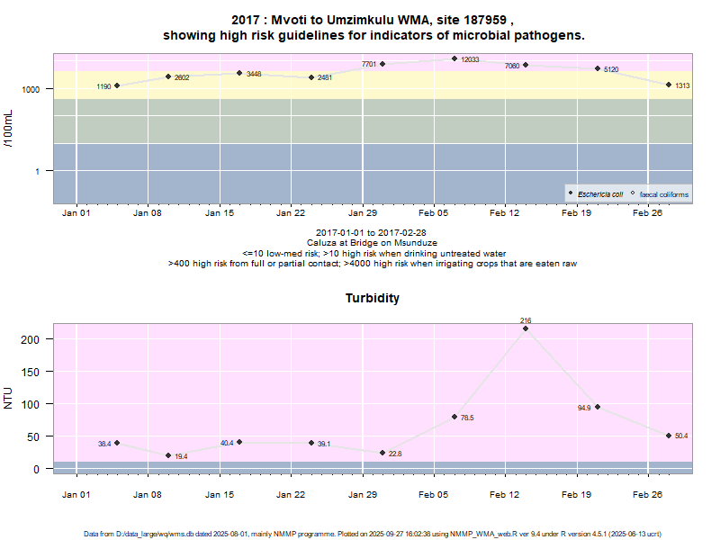Select the 7701 E. coli data point

tap(382, 64)
